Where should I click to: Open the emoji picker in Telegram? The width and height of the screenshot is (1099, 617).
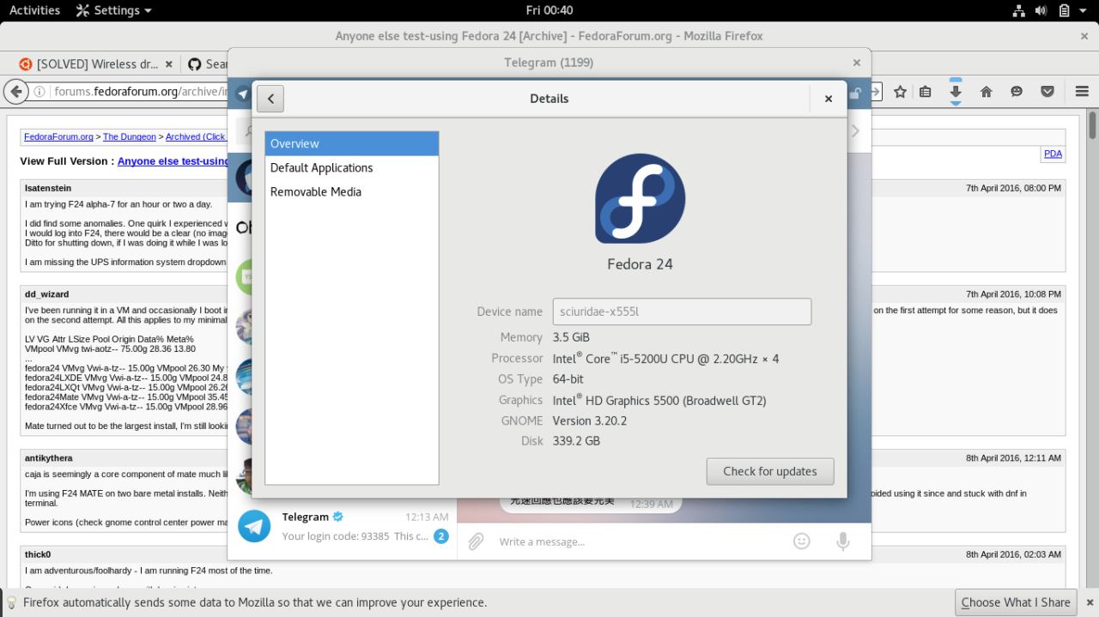(x=801, y=541)
